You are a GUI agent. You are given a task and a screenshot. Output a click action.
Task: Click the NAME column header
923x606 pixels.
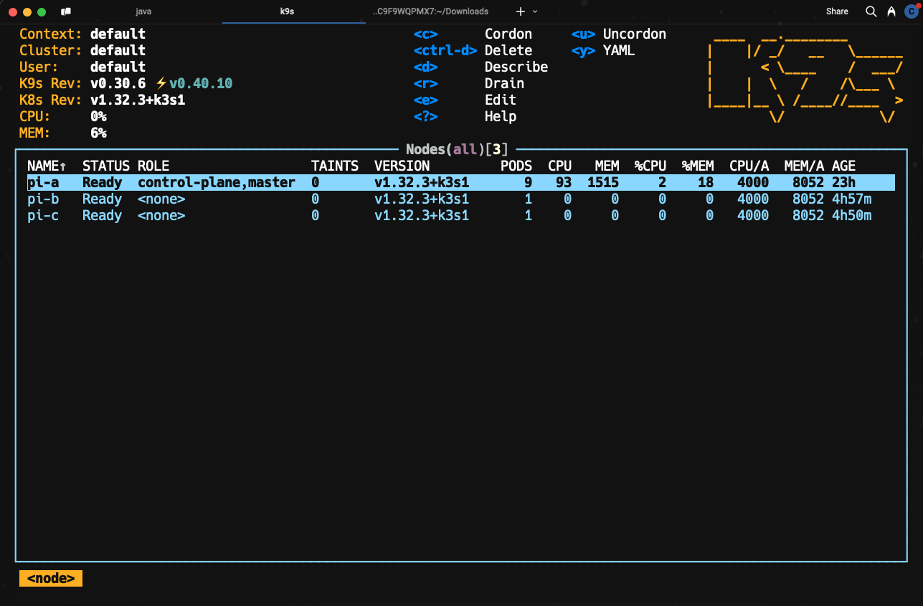pos(47,166)
